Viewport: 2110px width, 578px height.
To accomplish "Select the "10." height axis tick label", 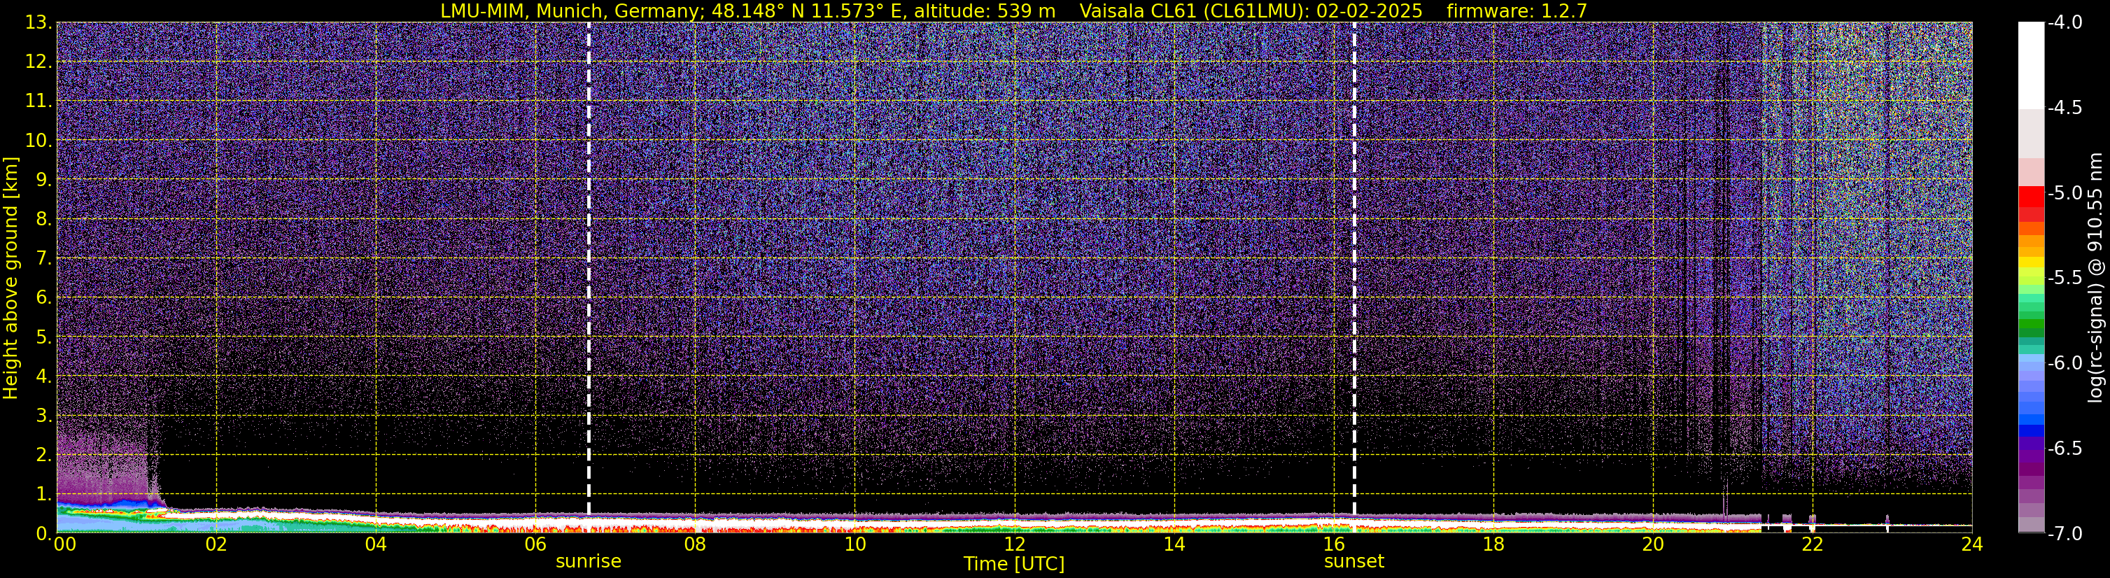I will click(38, 141).
